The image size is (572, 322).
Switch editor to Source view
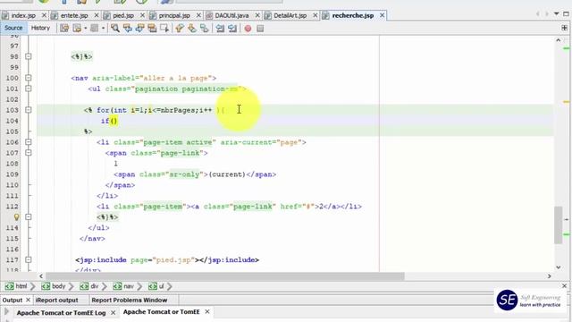(13, 28)
